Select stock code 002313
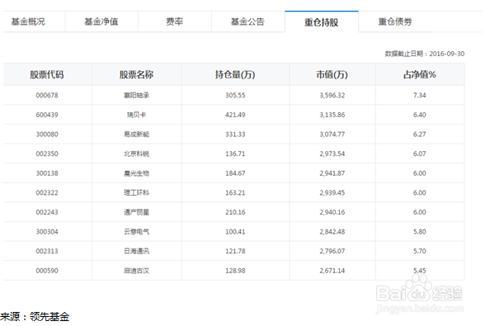The image size is (490, 326). pos(47,251)
